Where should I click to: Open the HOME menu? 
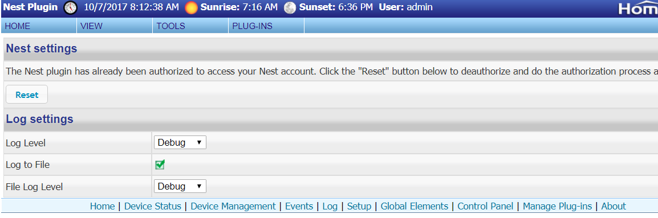[x=39, y=26]
